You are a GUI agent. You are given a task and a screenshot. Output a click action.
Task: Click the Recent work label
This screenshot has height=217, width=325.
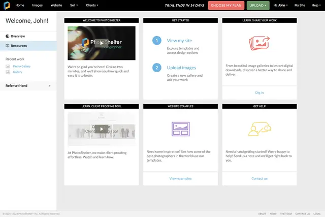15,59
